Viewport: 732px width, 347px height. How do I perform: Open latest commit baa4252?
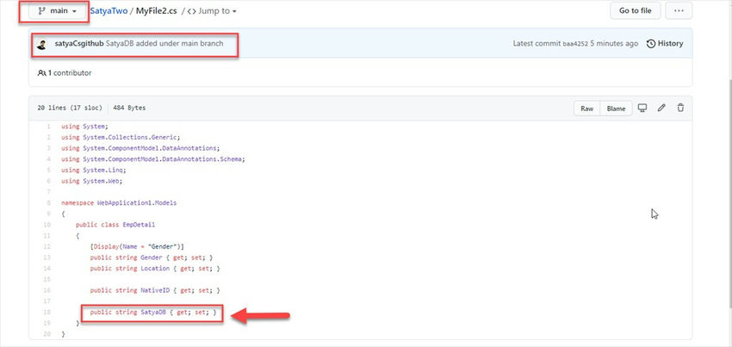point(575,44)
